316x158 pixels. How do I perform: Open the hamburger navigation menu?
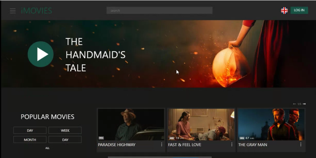tap(13, 11)
